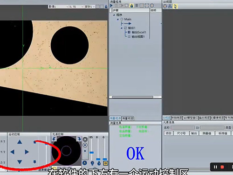
Task: Click the 项目 column header button
Action: [x=169, y=133]
